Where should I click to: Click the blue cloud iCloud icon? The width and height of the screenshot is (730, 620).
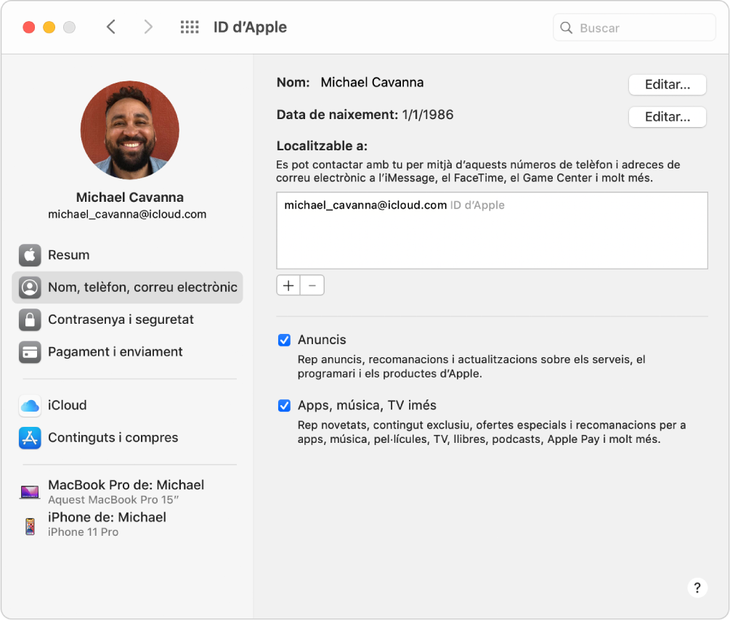pyautogui.click(x=30, y=405)
